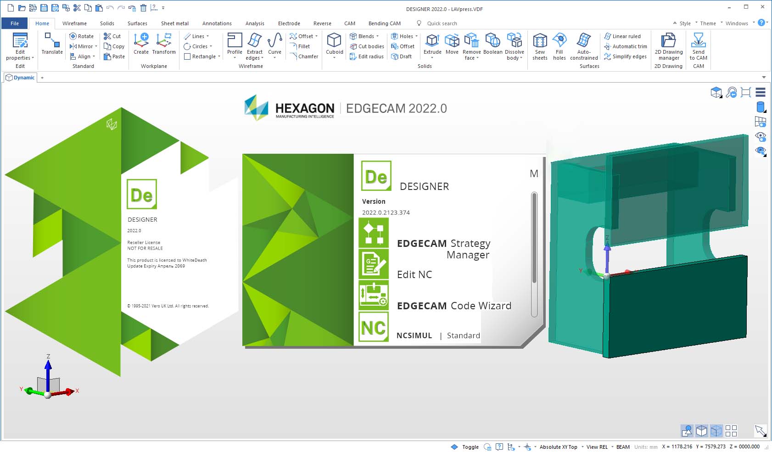
Task: Click Toggle in the status bar
Action: click(470, 446)
